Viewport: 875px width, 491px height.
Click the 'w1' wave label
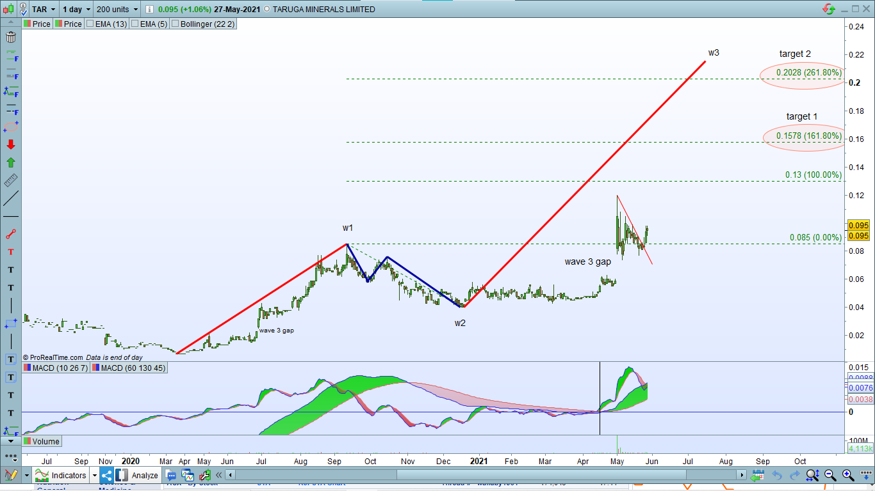348,228
